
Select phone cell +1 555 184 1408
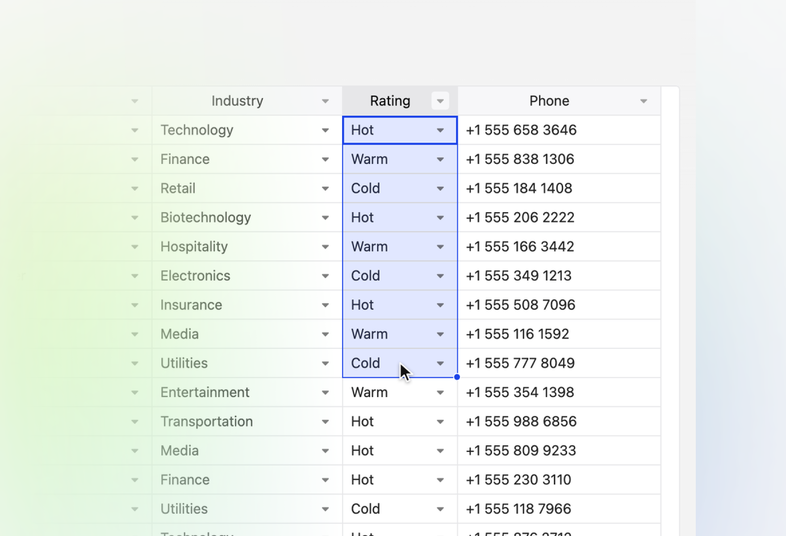pos(559,188)
